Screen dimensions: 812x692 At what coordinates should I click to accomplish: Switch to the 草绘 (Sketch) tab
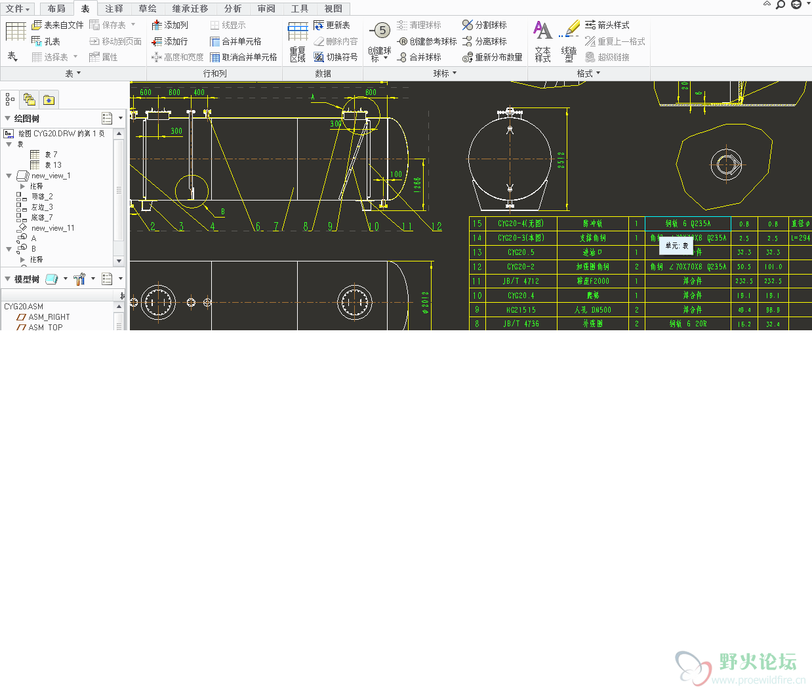point(148,9)
